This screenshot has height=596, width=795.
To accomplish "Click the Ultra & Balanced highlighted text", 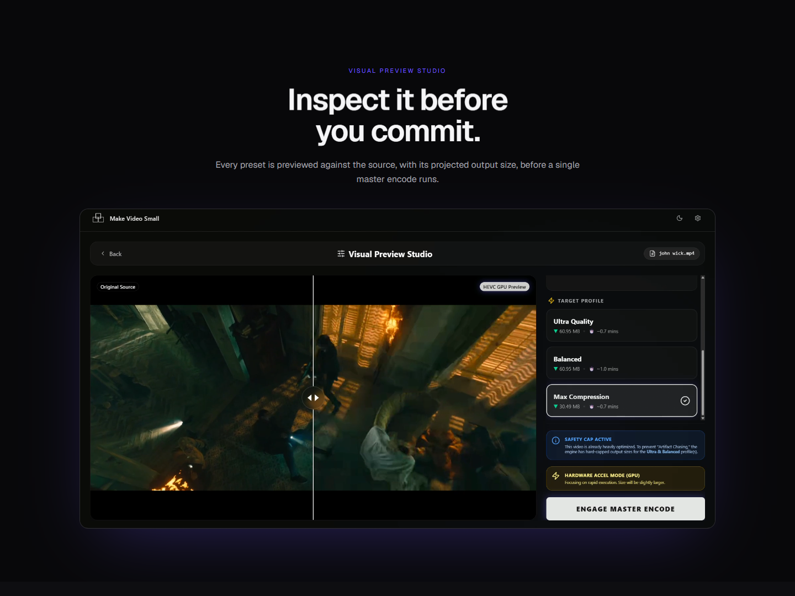I will (663, 452).
